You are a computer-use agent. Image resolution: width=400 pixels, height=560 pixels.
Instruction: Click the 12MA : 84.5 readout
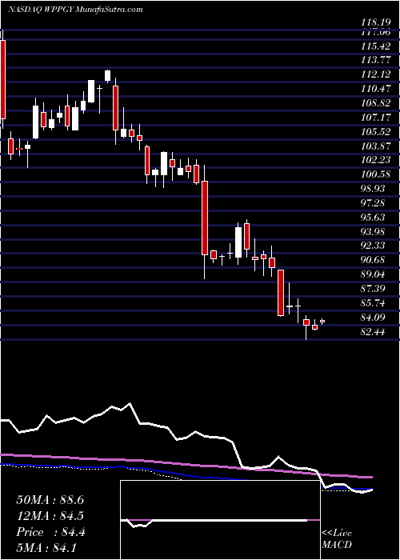pos(50,516)
